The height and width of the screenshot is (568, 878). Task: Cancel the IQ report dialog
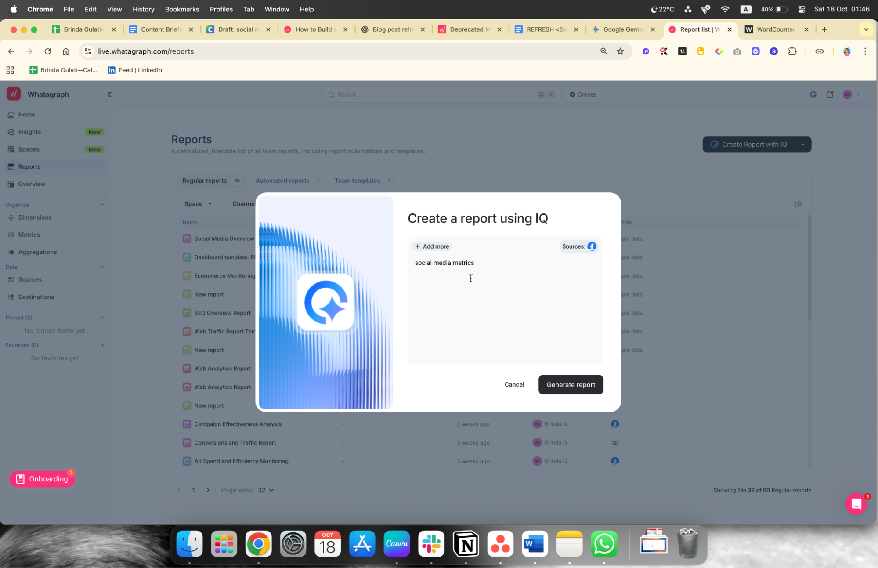tap(514, 384)
